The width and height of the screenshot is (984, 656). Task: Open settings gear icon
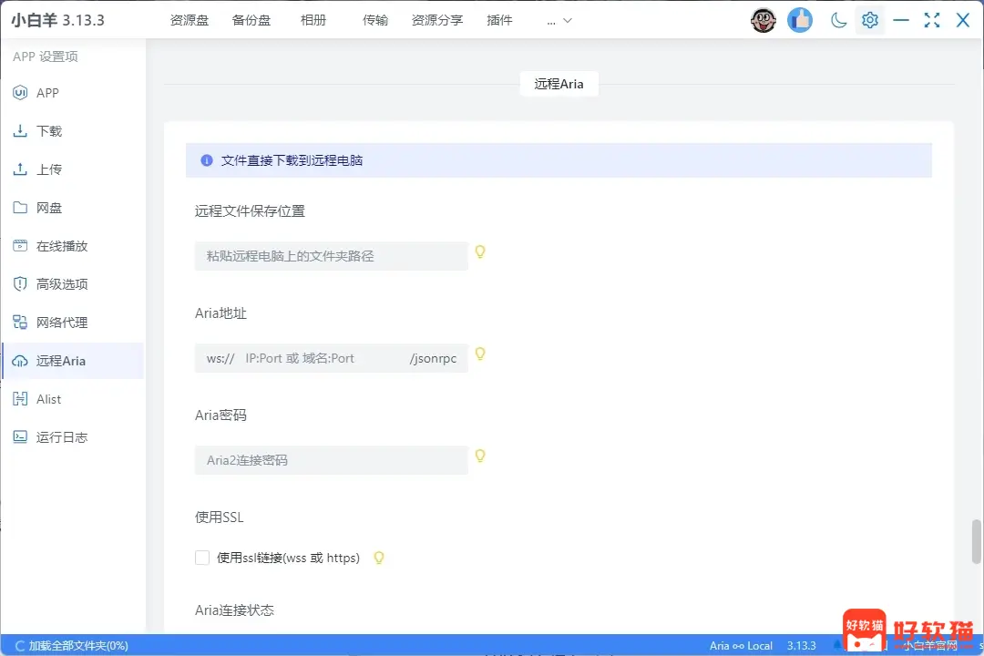(x=870, y=20)
